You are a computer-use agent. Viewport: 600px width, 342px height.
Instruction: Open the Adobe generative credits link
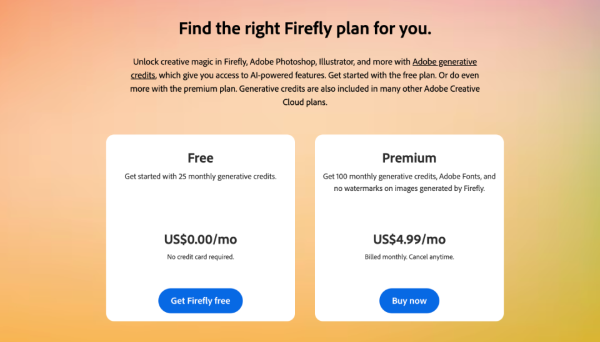(x=444, y=62)
